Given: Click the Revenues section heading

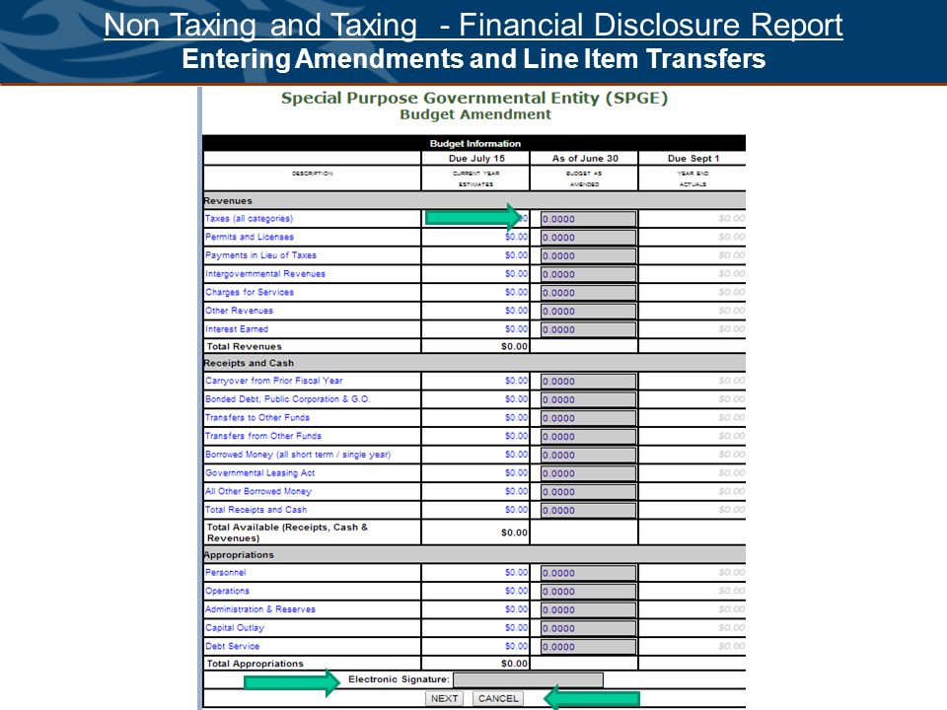Looking at the screenshot, I should (x=228, y=201).
